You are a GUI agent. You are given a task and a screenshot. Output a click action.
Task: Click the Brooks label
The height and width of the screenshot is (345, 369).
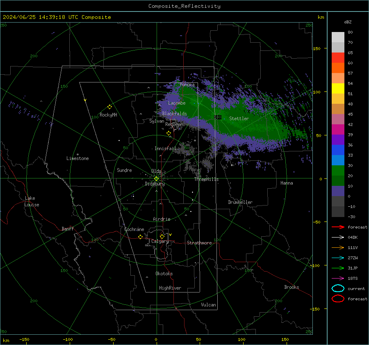[x=292, y=287]
